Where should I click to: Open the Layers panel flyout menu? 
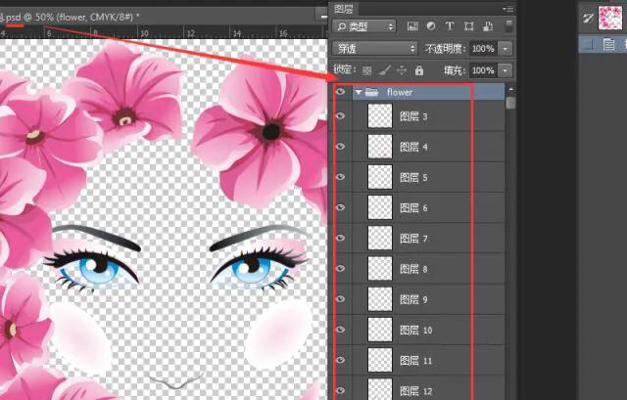tap(507, 8)
